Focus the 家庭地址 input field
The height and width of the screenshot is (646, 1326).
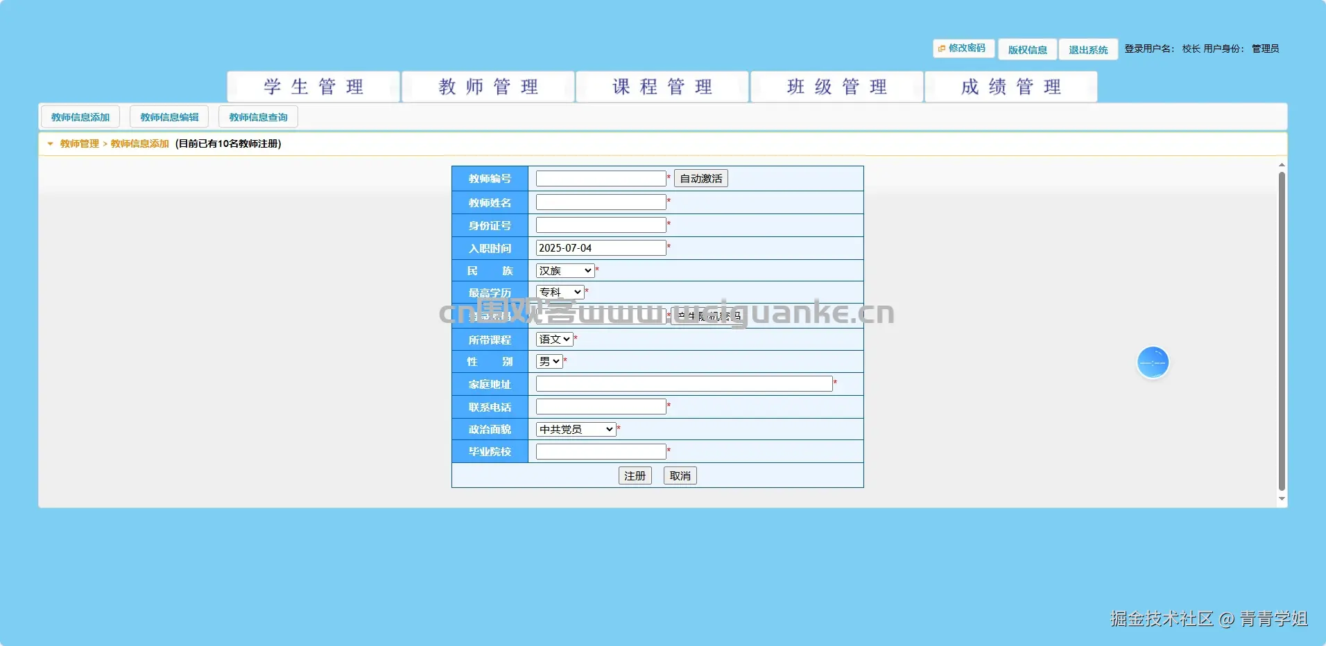(684, 383)
